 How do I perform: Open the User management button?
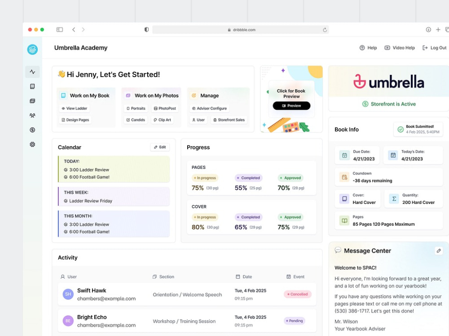pyautogui.click(x=198, y=120)
